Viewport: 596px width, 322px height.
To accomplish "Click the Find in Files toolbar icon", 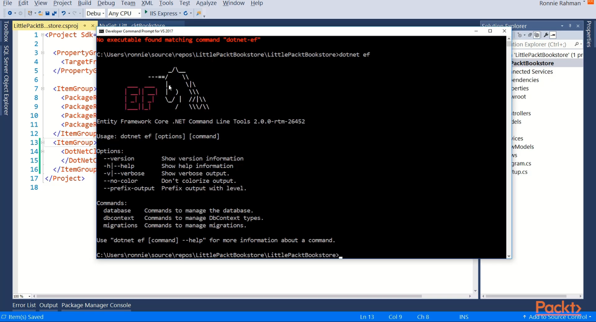I will [x=199, y=13].
